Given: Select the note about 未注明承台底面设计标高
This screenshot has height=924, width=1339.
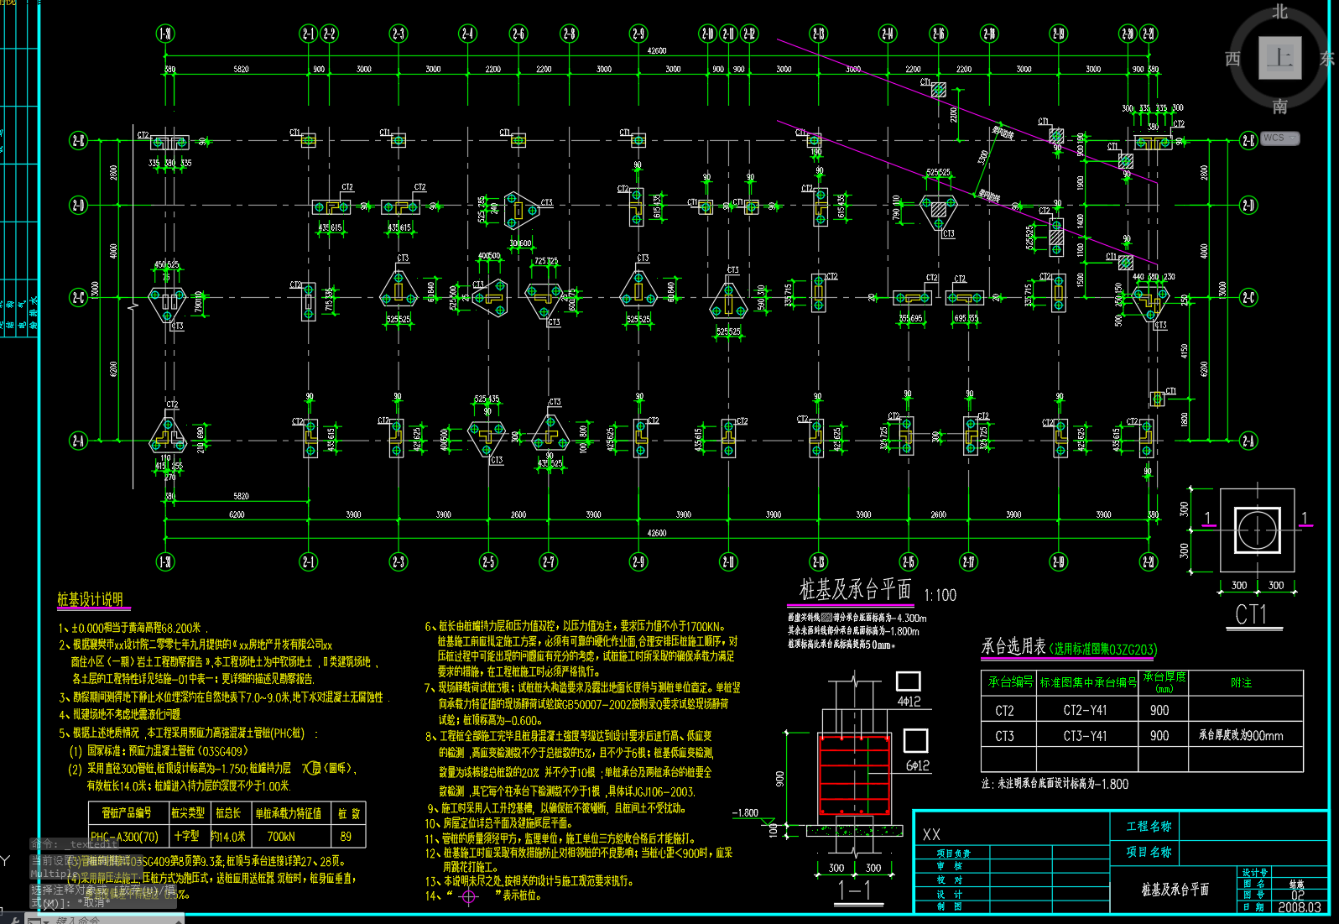Looking at the screenshot, I should tap(1055, 784).
